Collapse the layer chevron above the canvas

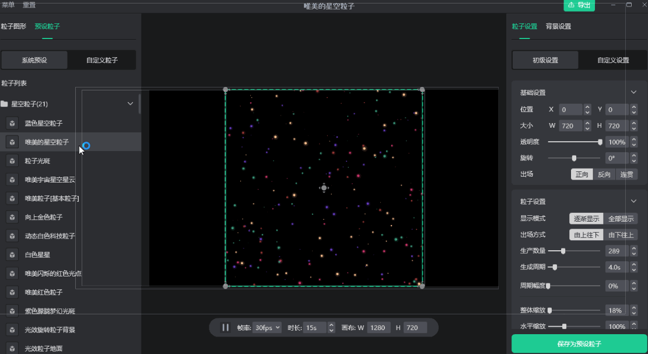pos(130,103)
